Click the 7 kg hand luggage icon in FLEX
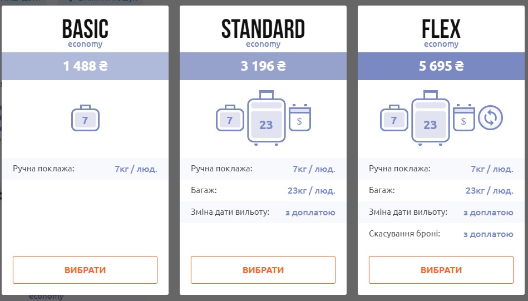The width and height of the screenshot is (528, 301). 394,118
